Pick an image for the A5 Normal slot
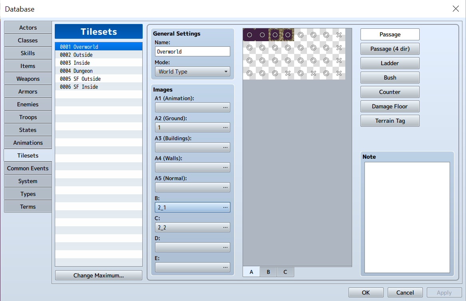Image resolution: width=466 pixels, height=301 pixels. point(226,187)
